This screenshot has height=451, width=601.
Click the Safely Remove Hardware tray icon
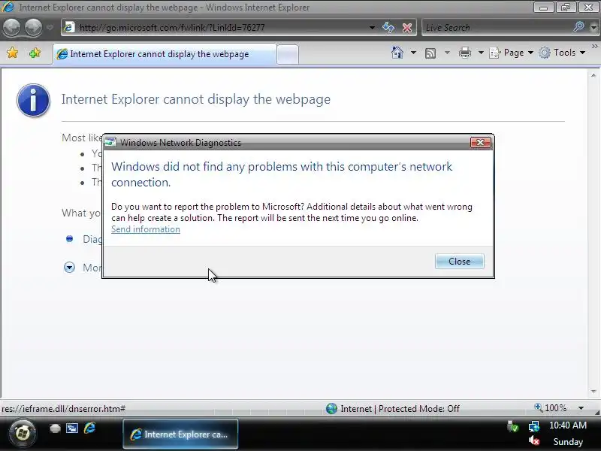click(x=512, y=426)
